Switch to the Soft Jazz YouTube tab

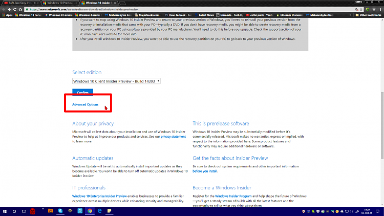coord(20,3)
